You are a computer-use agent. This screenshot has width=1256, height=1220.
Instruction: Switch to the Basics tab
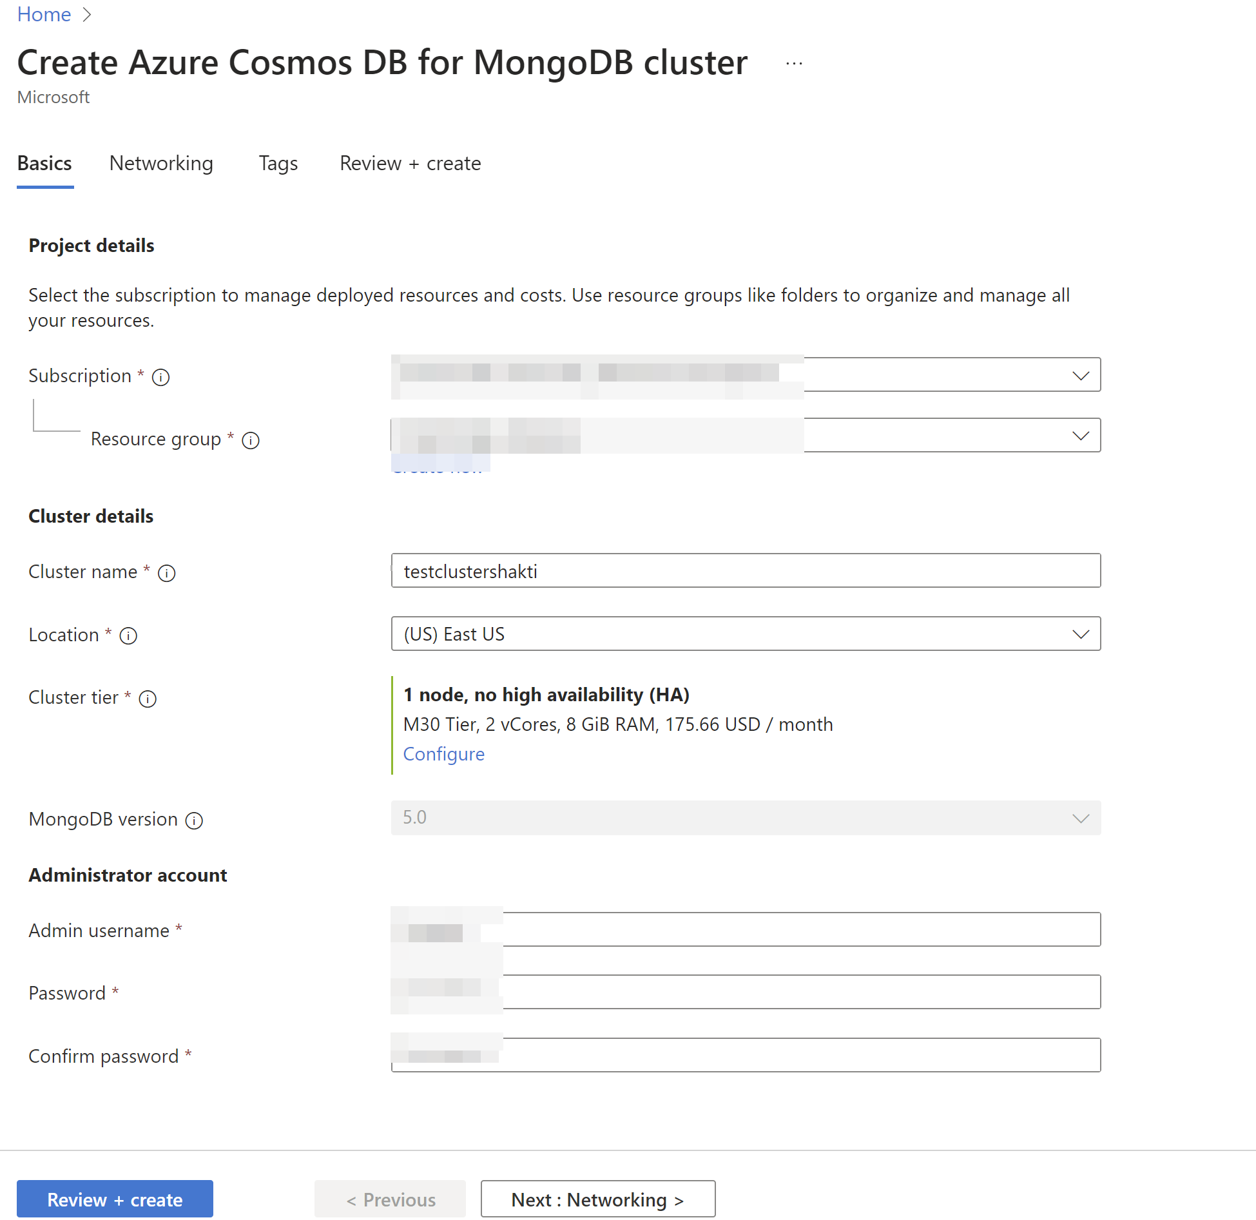[44, 164]
